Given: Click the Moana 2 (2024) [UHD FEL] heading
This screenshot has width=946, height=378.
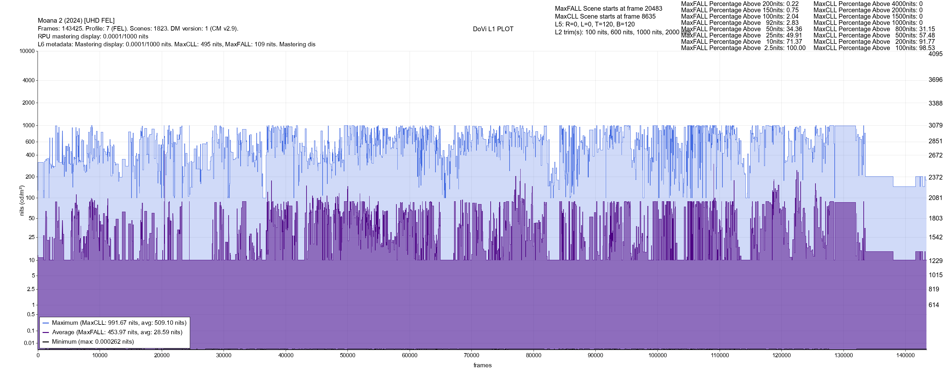Looking at the screenshot, I should pos(76,20).
